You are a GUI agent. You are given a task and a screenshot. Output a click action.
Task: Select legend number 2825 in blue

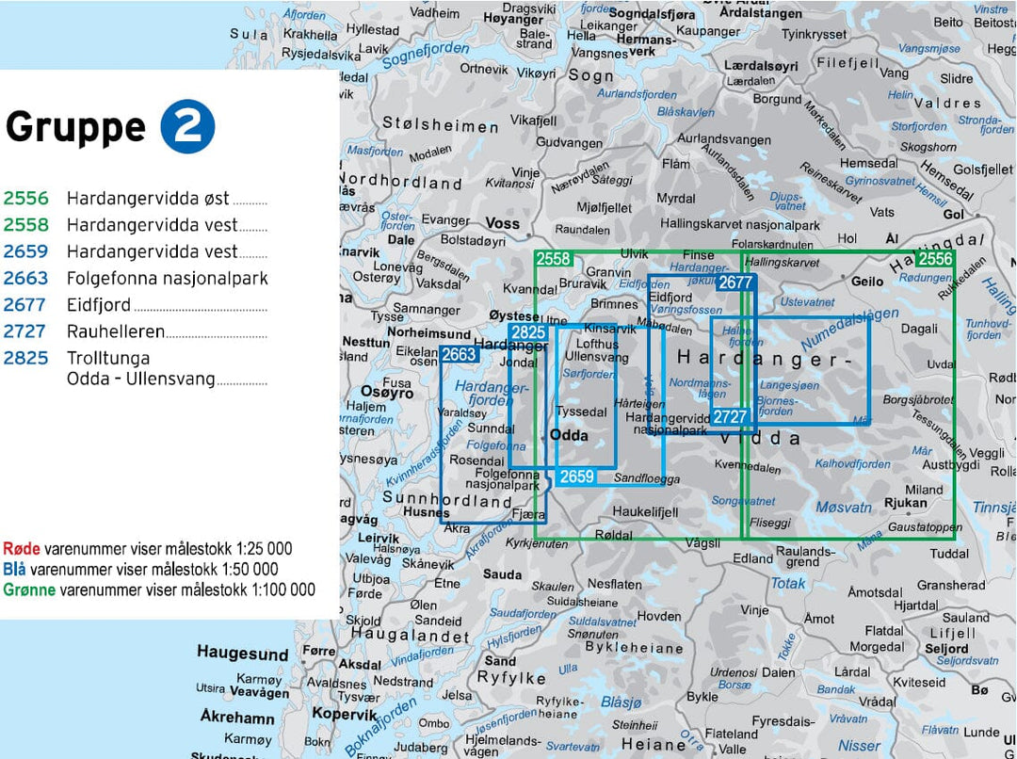[x=26, y=358]
